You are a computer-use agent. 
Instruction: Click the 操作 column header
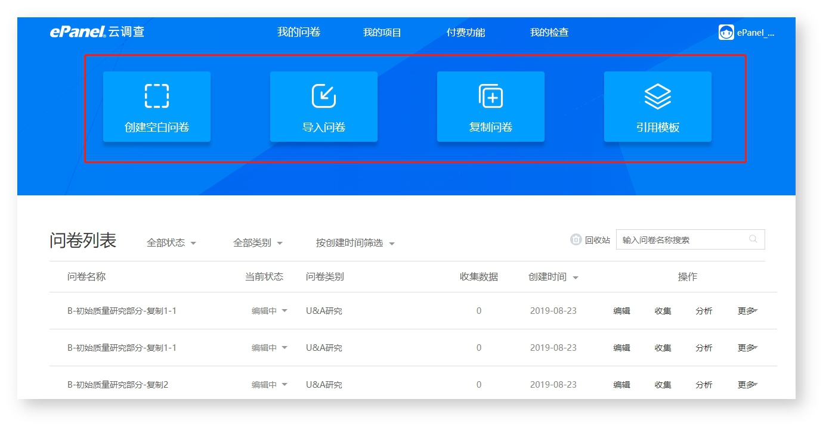pyautogui.click(x=688, y=277)
